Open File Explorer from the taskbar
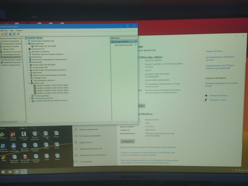 [10, 172]
